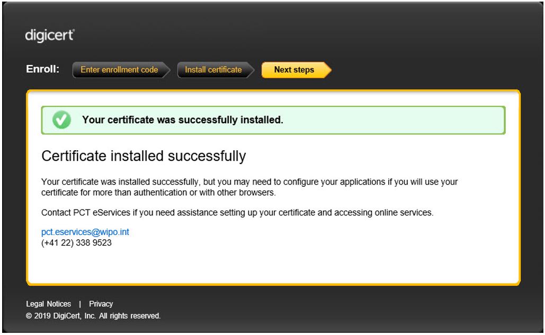Click the Contact PCT eServices assistance sentence

237,213
